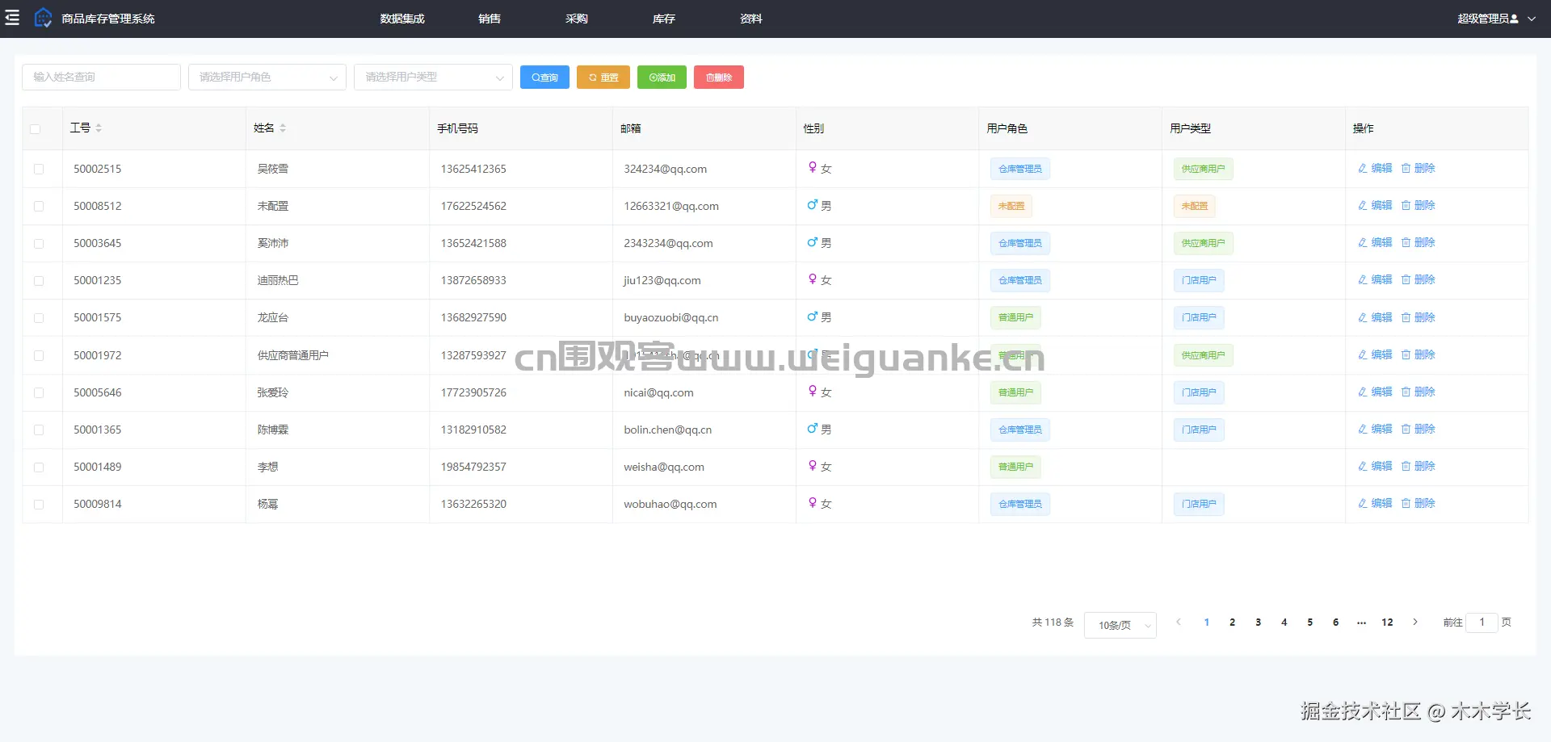Expand the pagination ellipsis for more pages

pos(1361,622)
